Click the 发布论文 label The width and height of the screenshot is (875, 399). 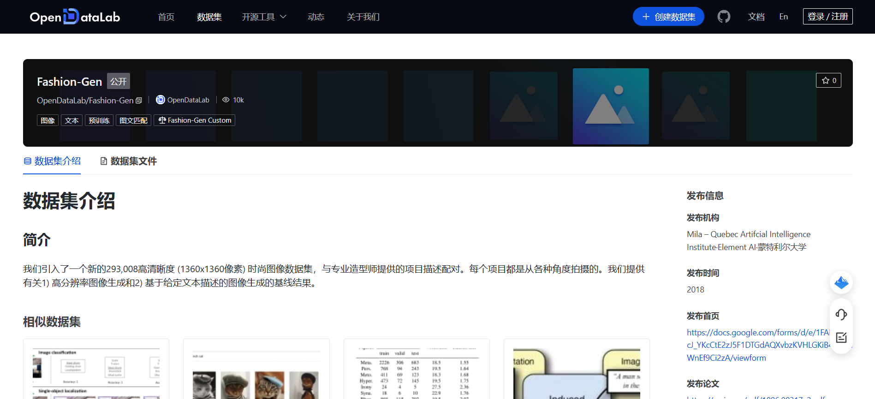pyautogui.click(x=703, y=384)
